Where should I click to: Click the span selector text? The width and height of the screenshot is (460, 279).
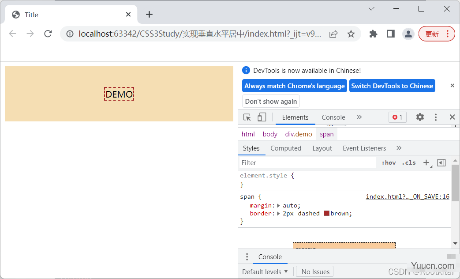tap(247, 197)
